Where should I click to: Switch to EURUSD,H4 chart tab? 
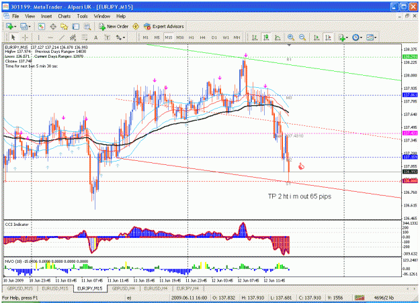156,288
